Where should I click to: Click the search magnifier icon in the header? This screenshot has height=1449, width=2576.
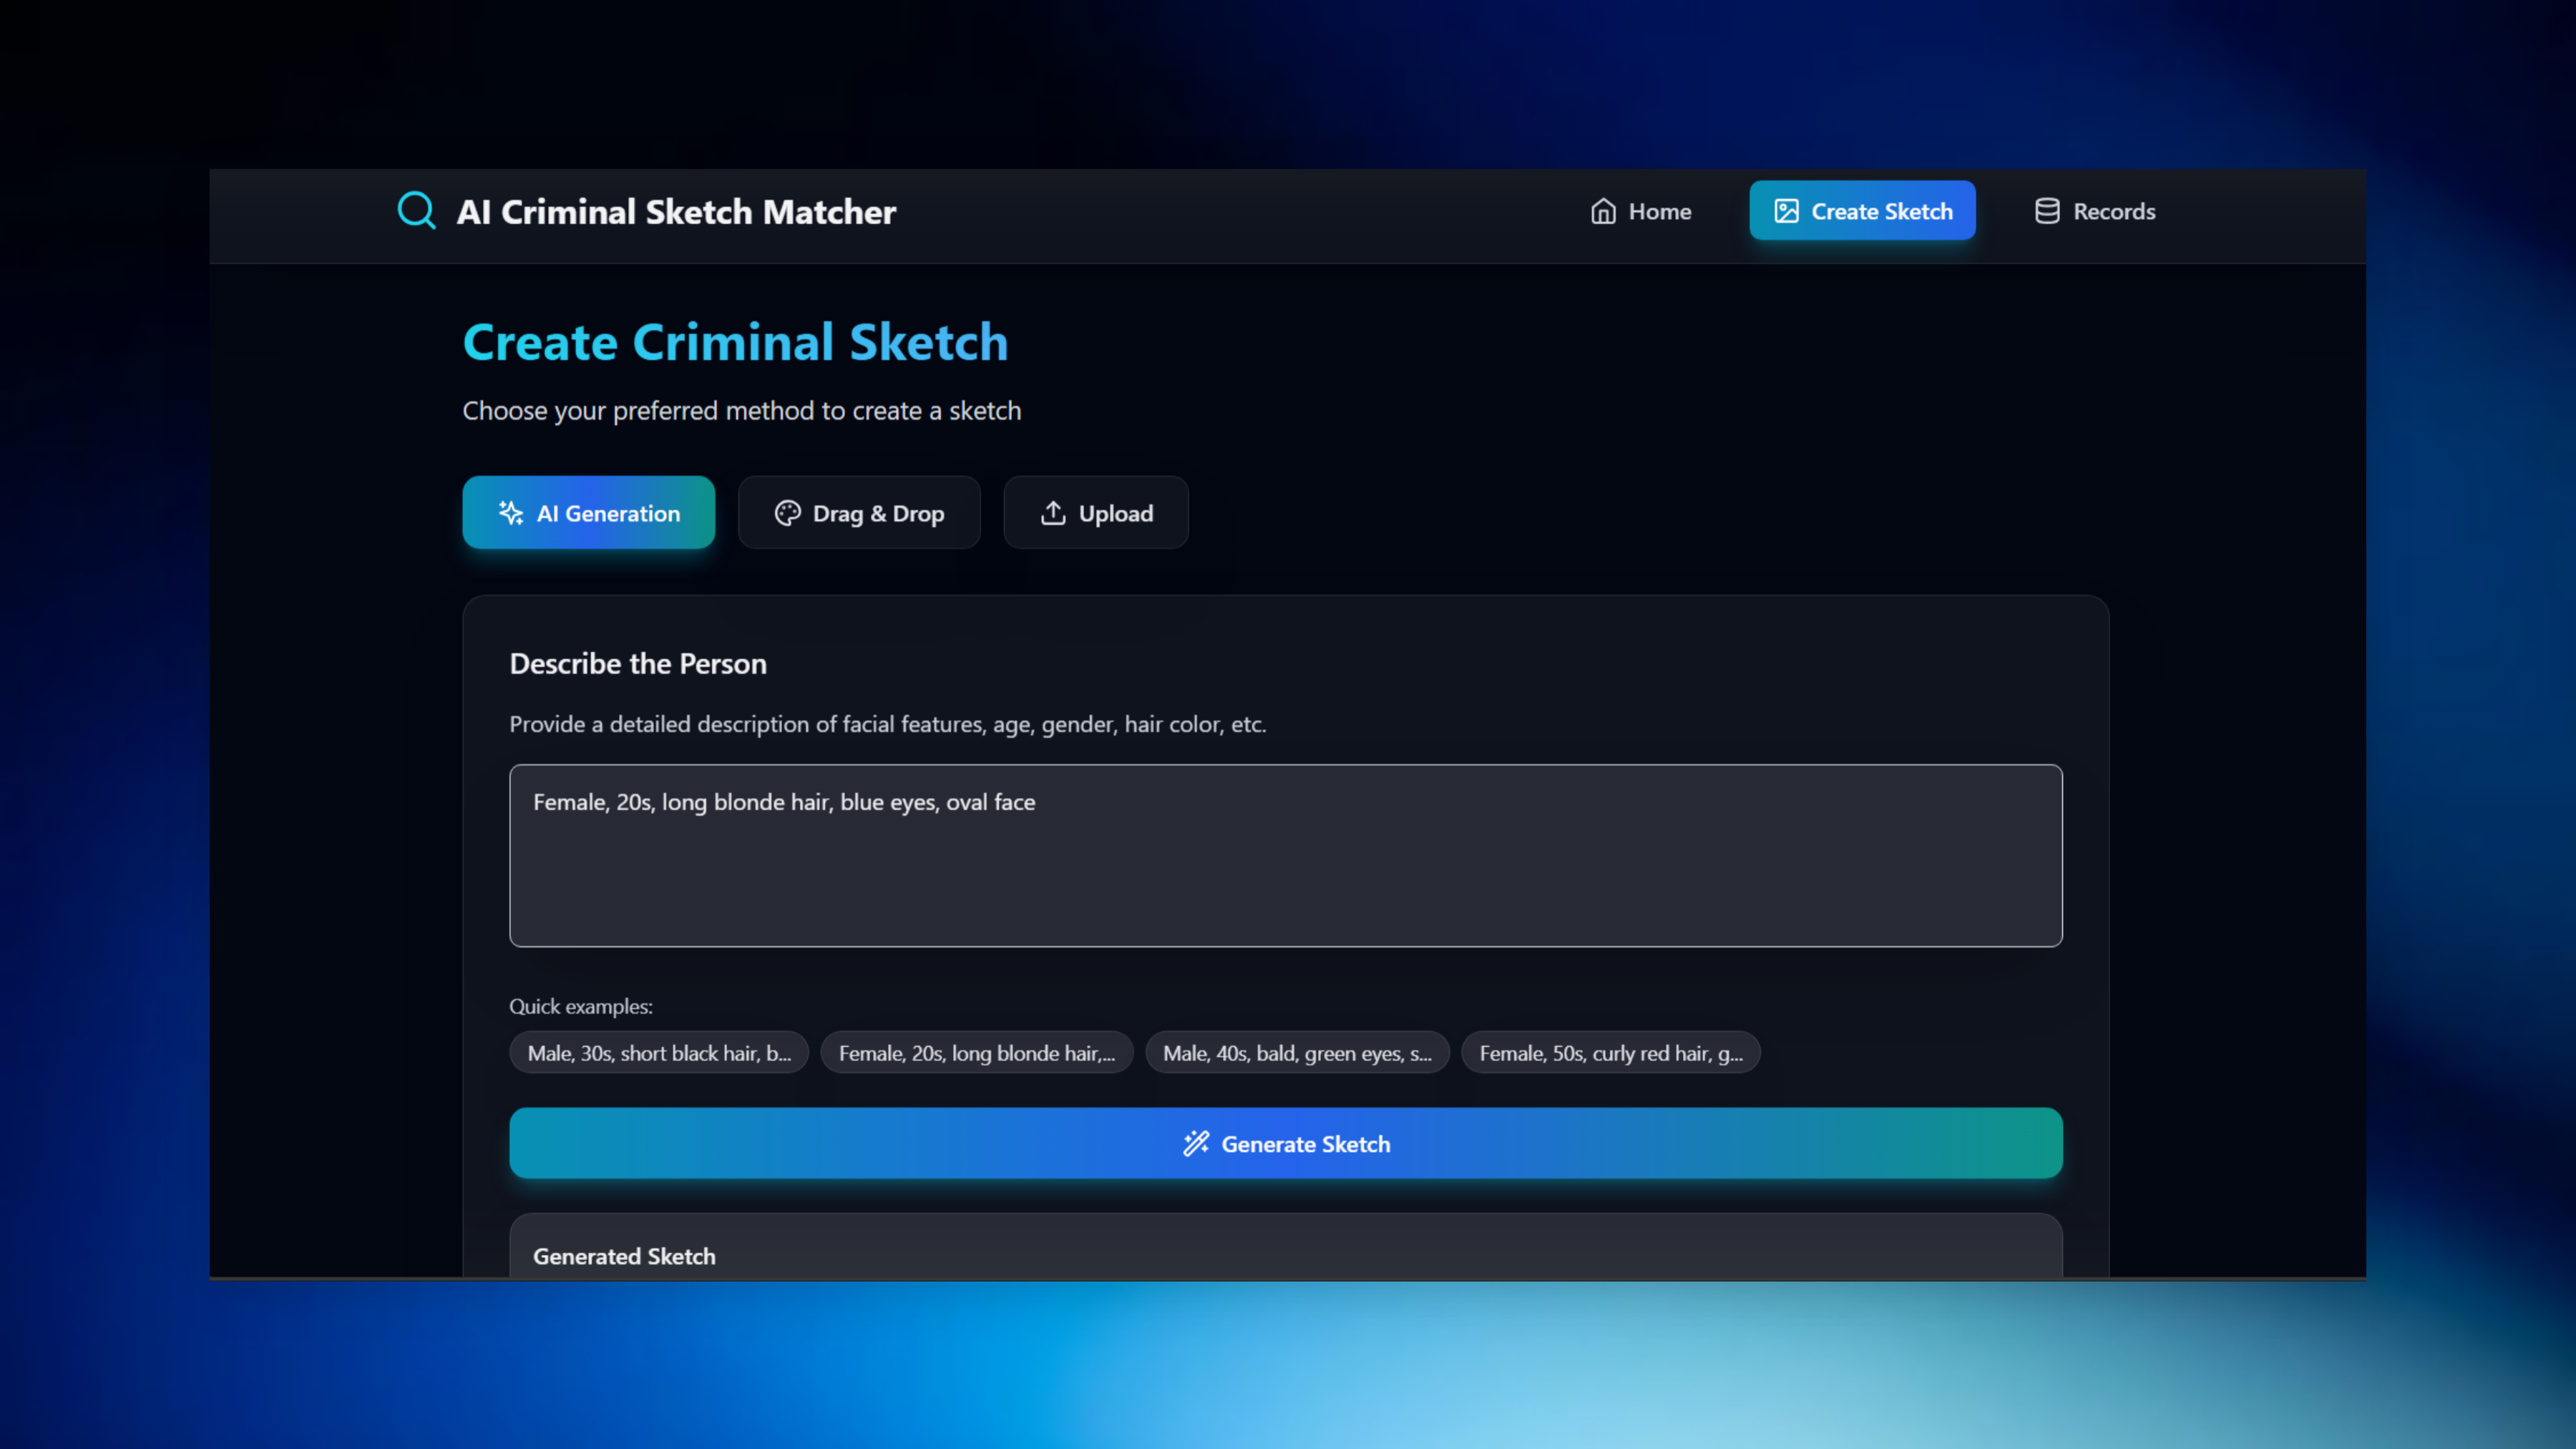(417, 210)
